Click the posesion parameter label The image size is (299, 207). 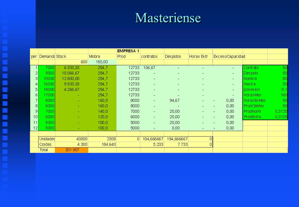(x=252, y=90)
